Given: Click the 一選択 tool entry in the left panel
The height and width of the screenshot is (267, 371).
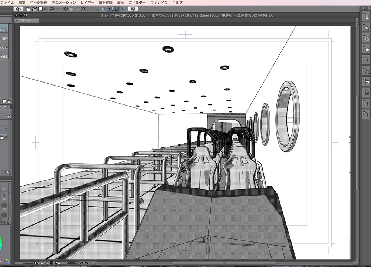Looking at the screenshot, I should 4,39.
